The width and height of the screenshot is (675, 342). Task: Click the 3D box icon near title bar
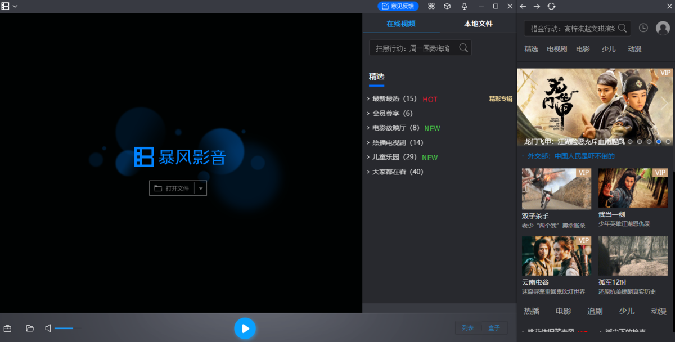pos(447,6)
